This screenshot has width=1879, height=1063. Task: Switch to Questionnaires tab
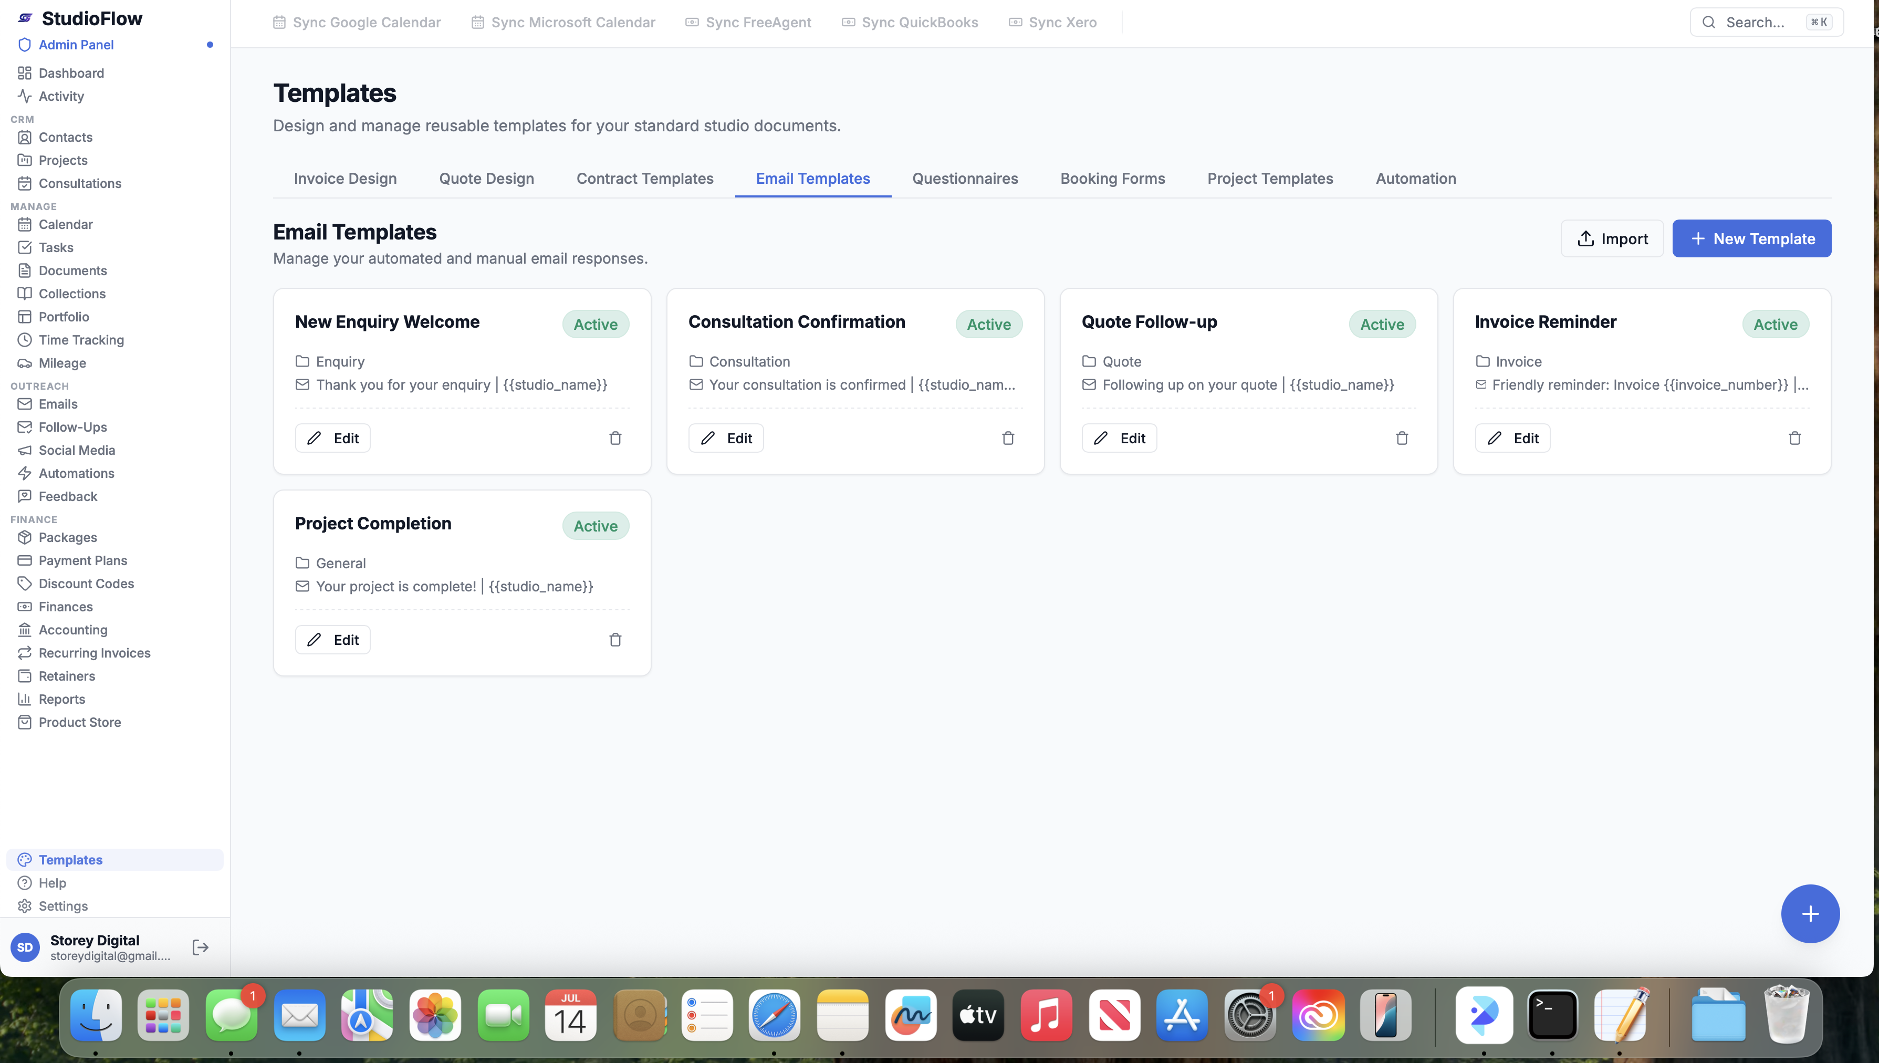point(965,179)
